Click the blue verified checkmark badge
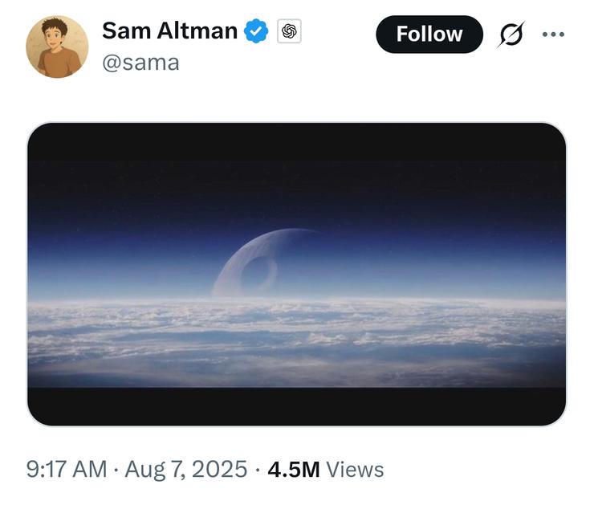 (x=256, y=32)
